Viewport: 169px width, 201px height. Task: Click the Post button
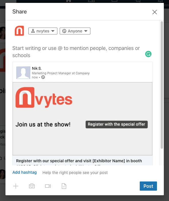pos(148,186)
